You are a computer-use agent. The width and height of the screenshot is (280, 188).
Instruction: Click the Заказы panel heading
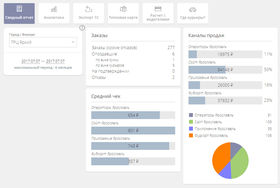99,36
